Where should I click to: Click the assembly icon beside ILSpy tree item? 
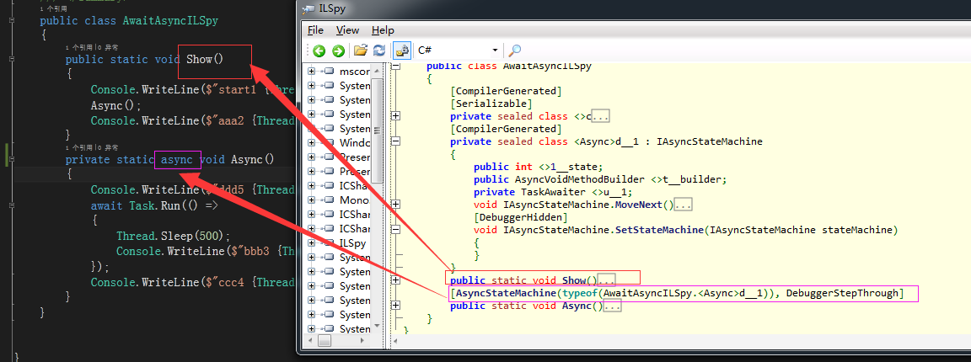329,243
